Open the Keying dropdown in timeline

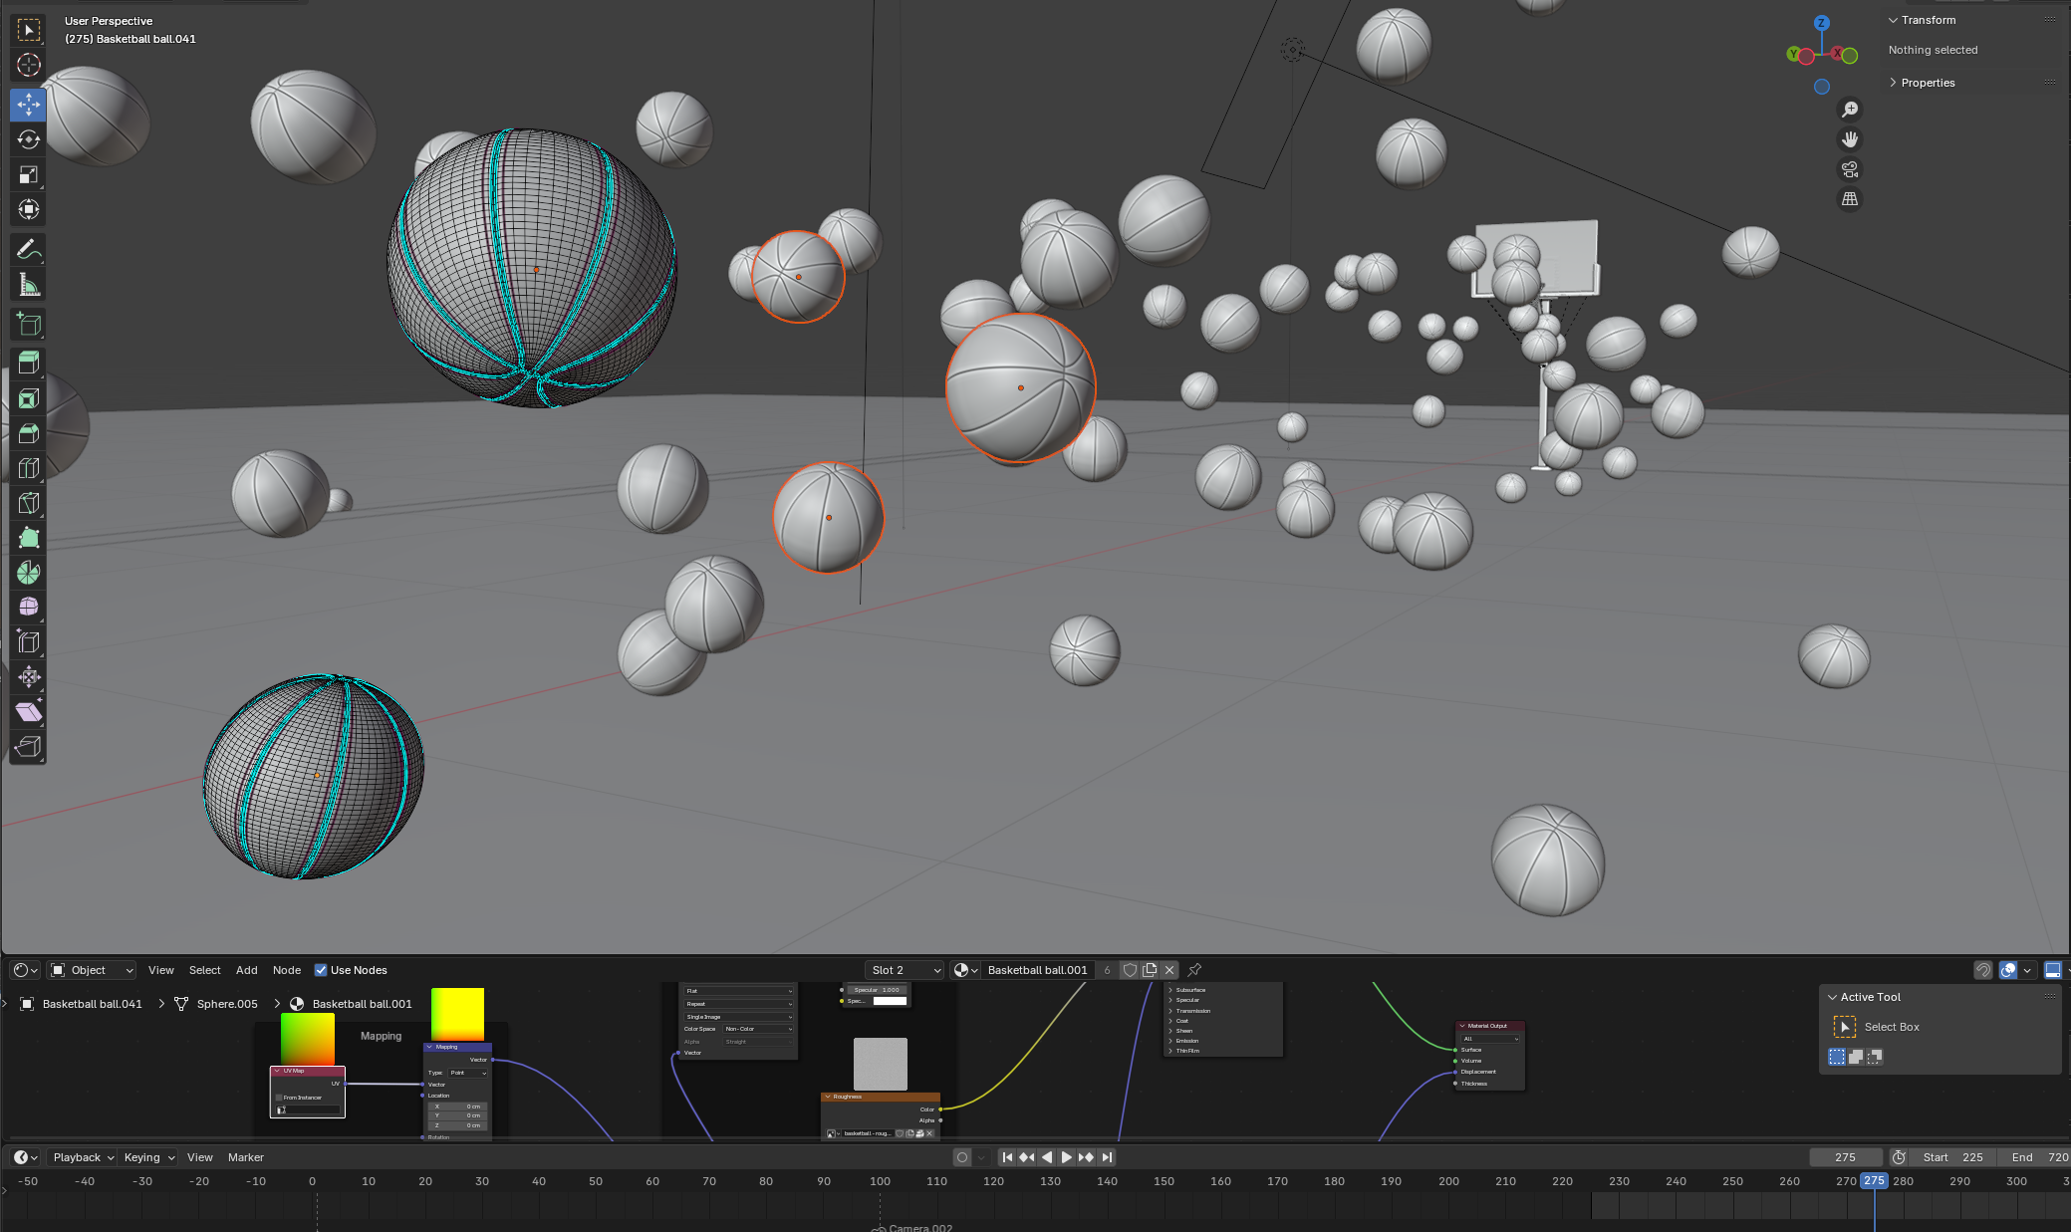[x=147, y=1157]
